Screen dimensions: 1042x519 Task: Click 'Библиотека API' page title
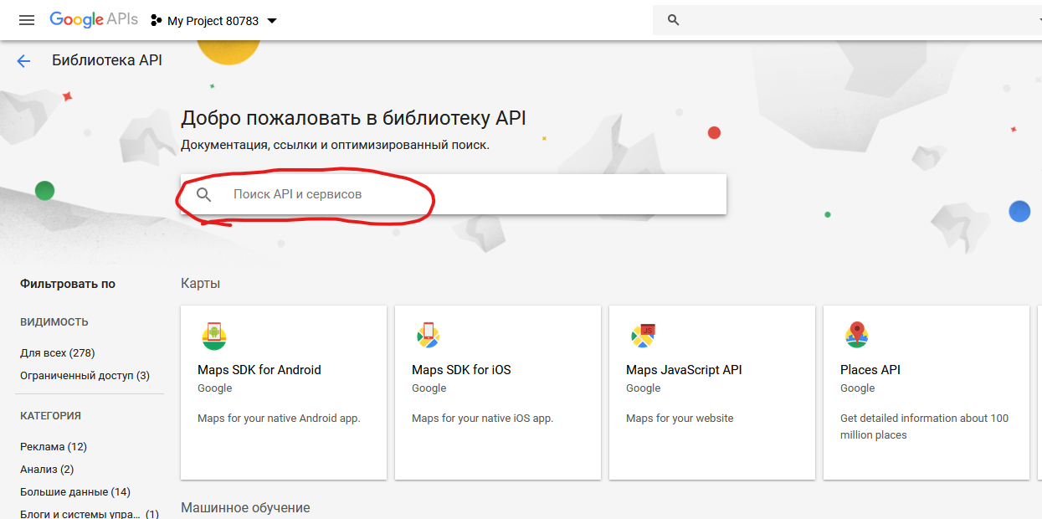pyautogui.click(x=107, y=60)
